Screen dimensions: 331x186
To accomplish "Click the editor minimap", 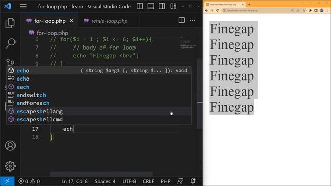I will coord(188,43).
